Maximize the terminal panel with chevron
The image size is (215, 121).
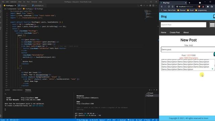point(154,90)
